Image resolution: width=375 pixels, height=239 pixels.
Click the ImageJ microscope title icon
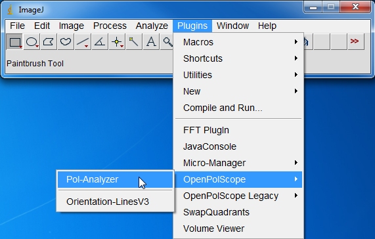pos(10,10)
